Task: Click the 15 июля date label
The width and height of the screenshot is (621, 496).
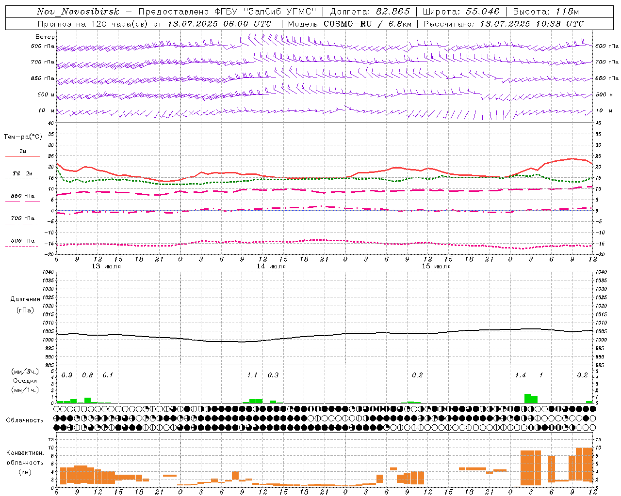Action: pos(436,266)
